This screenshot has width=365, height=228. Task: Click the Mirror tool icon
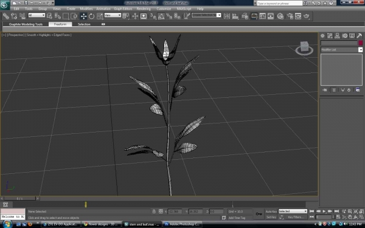click(x=227, y=16)
